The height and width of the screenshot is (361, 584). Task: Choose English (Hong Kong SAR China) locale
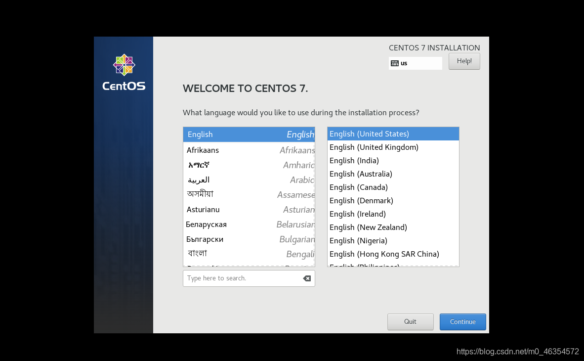[x=393, y=254]
